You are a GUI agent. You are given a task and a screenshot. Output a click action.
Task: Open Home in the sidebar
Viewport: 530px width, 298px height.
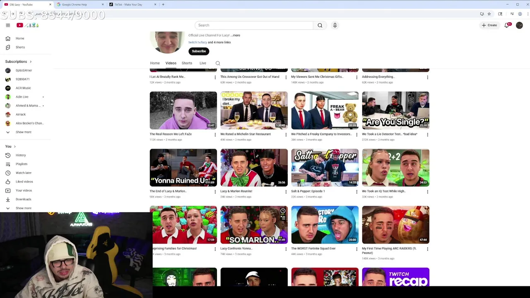point(20,38)
